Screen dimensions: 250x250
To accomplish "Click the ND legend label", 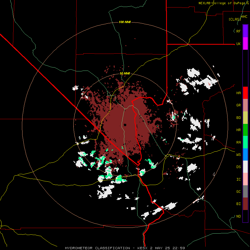I will [238, 216].
